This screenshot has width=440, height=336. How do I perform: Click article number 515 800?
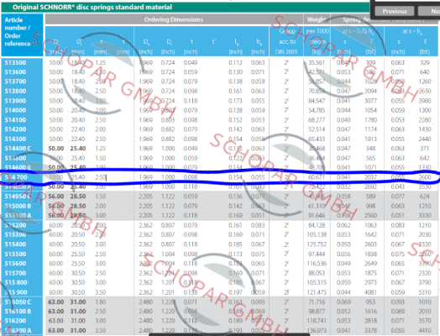pos(16,283)
